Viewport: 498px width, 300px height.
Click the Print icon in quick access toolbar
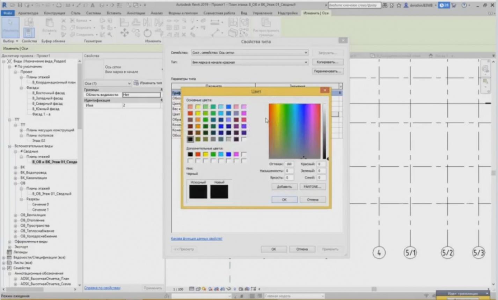click(x=59, y=5)
